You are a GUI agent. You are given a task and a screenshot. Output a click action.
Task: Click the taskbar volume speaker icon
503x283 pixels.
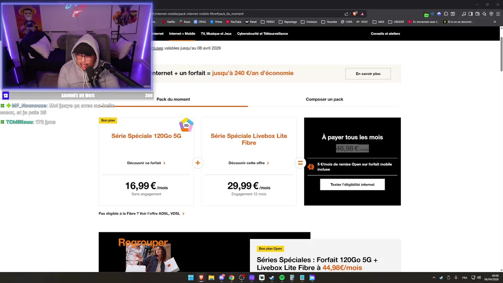pos(479,277)
